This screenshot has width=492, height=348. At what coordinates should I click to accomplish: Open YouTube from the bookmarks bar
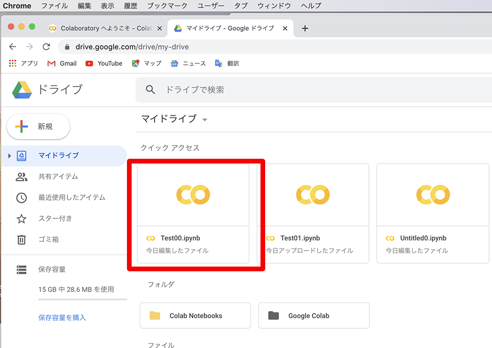(x=103, y=63)
